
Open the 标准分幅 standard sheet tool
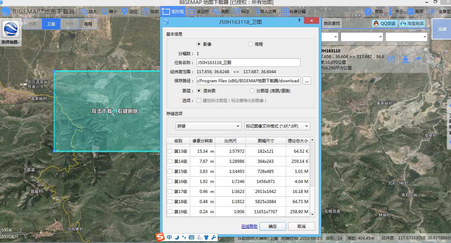(293, 12)
